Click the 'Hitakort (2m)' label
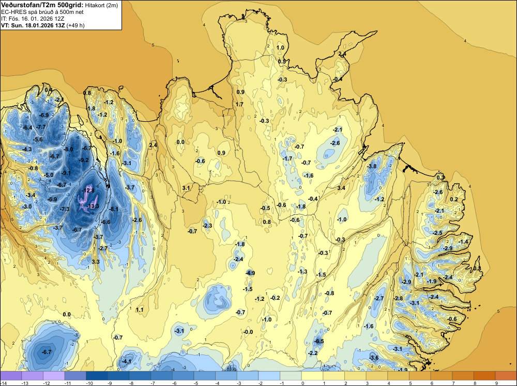 pos(101,5)
